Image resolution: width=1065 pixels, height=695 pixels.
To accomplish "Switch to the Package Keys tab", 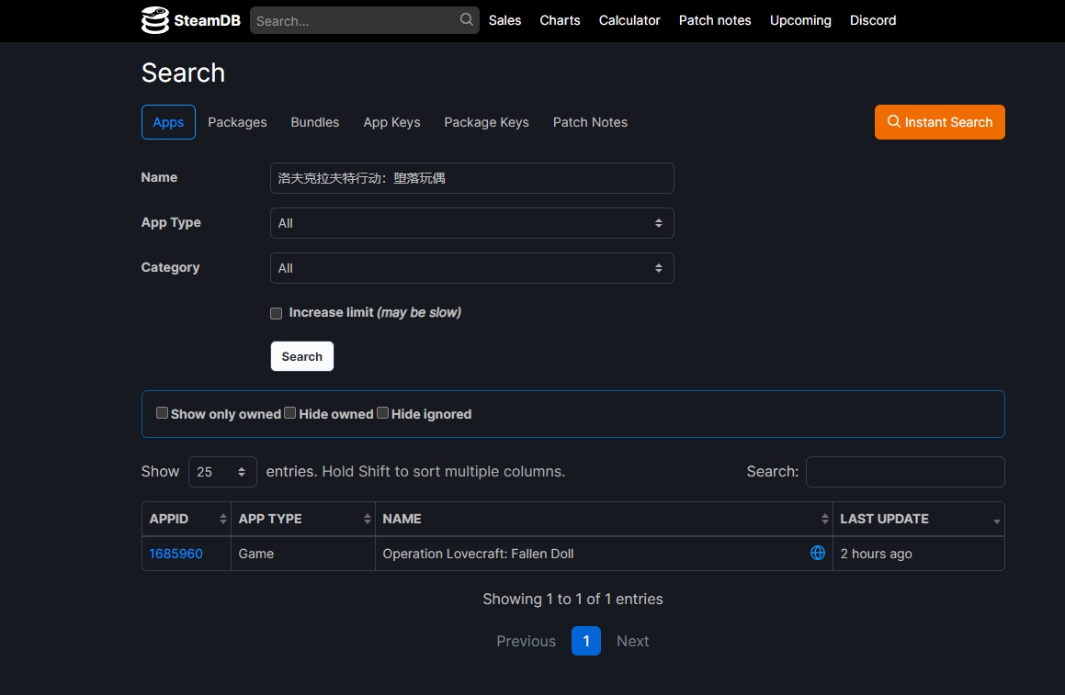I will click(x=486, y=122).
